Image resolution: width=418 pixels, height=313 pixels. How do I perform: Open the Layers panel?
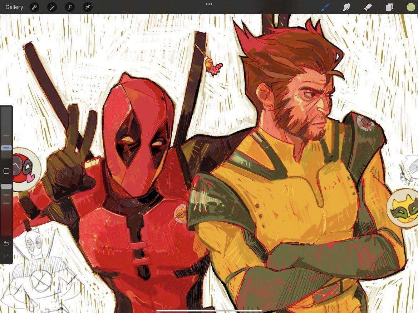pyautogui.click(x=389, y=7)
